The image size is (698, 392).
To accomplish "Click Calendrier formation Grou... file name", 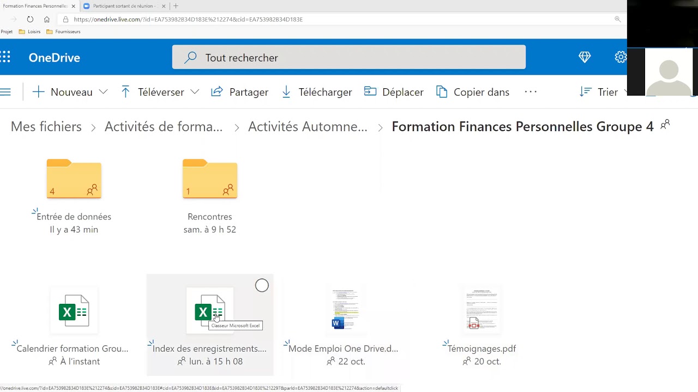I will tap(73, 348).
